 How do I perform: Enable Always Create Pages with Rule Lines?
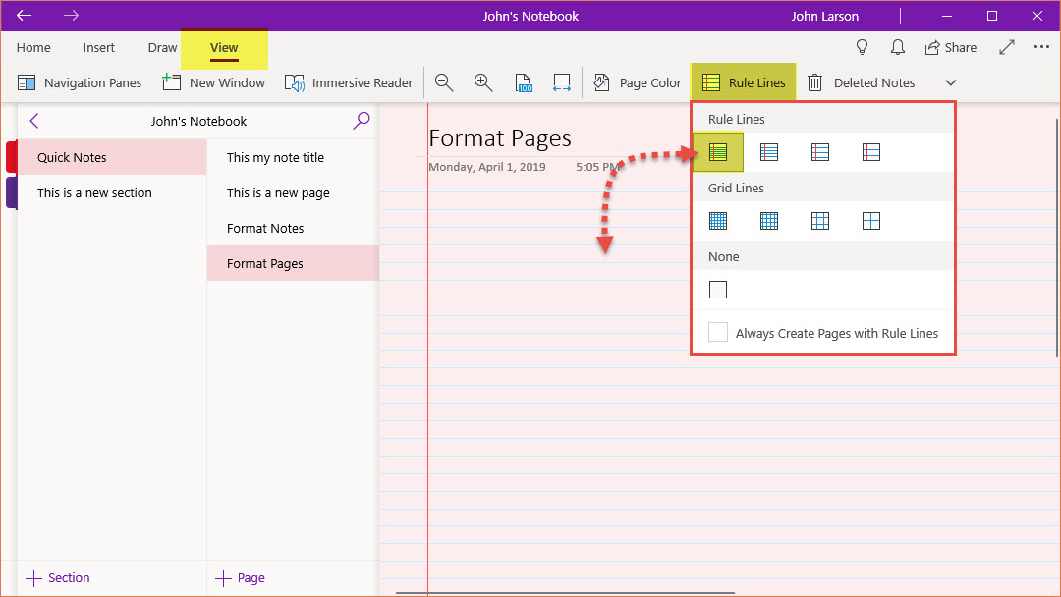(x=719, y=333)
